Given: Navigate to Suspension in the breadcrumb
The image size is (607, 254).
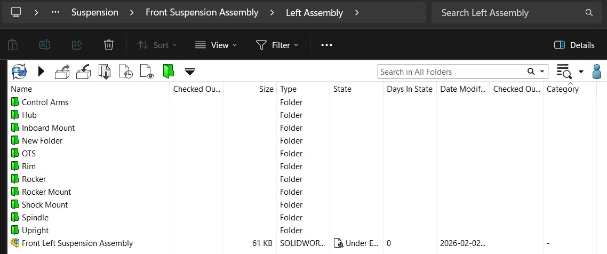Looking at the screenshot, I should click(x=95, y=12).
